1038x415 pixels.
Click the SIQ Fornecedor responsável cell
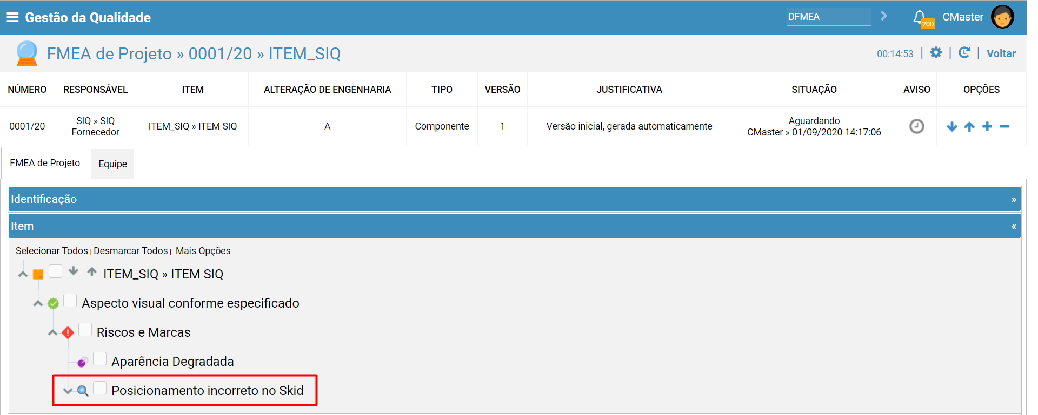[95, 126]
